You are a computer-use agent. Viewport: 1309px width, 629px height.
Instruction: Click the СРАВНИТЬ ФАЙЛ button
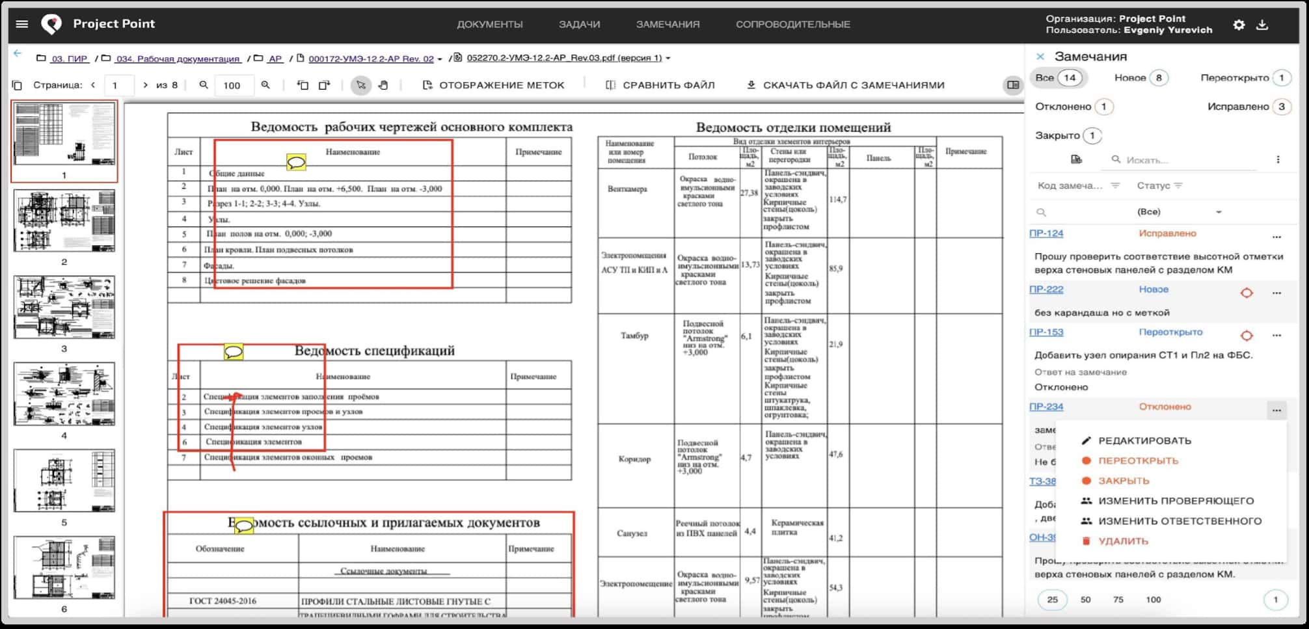click(660, 85)
